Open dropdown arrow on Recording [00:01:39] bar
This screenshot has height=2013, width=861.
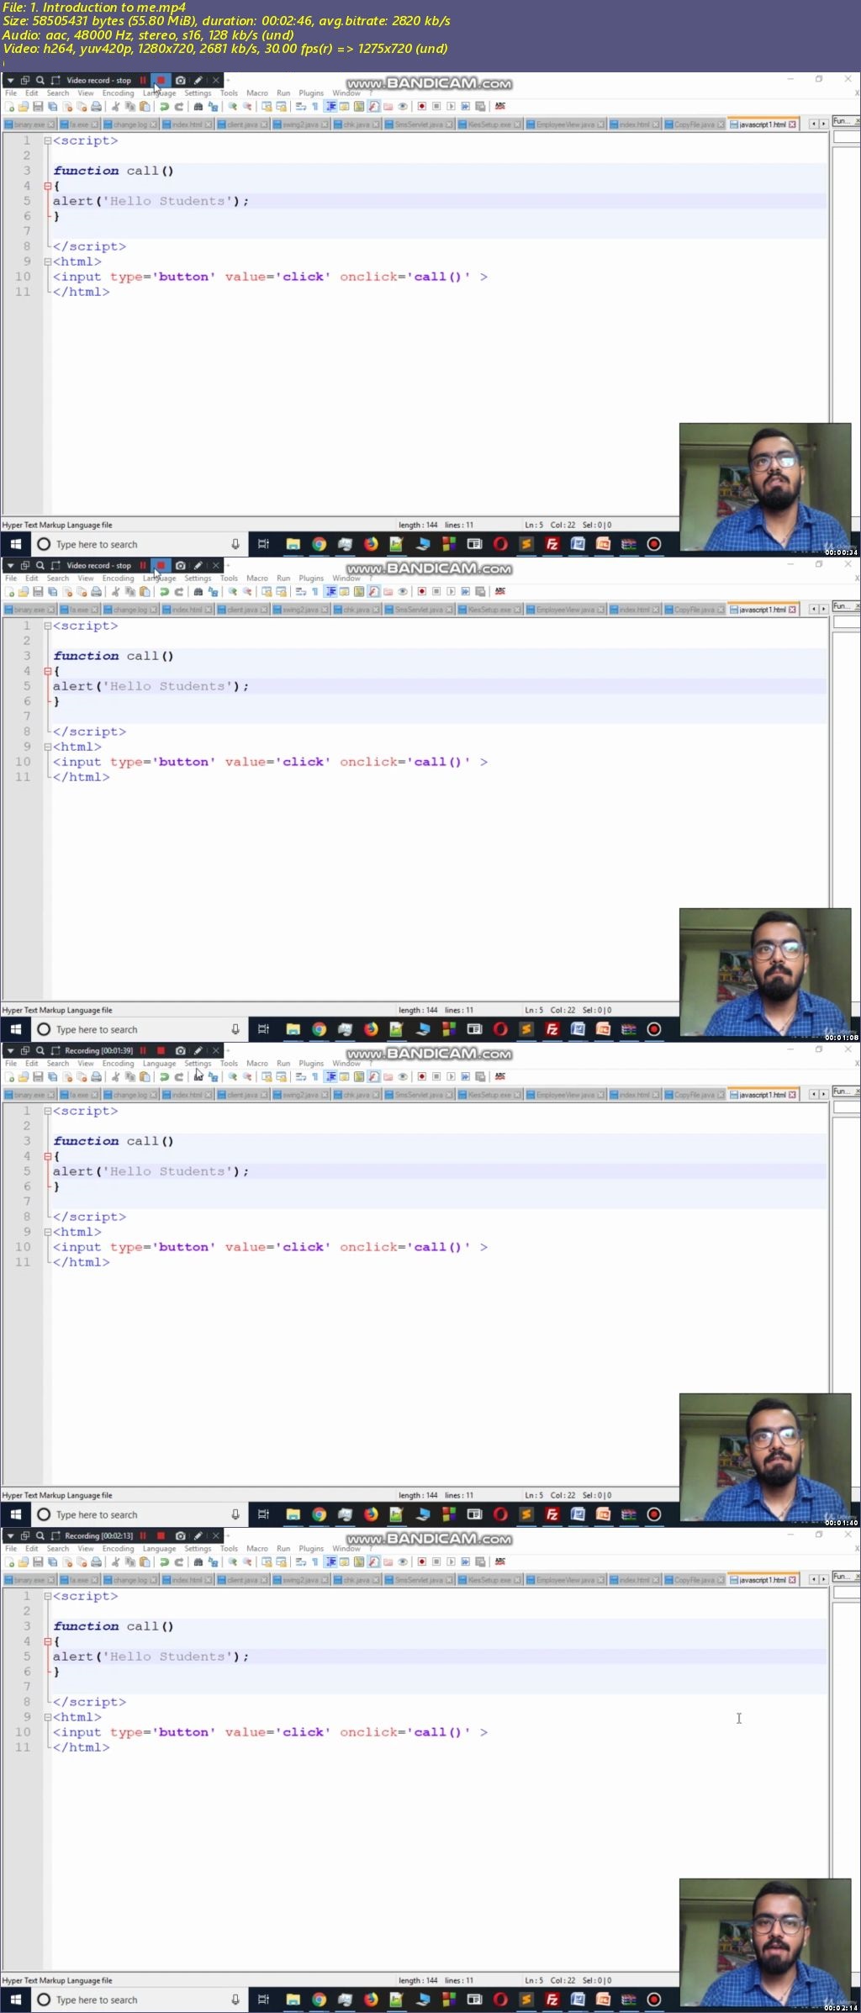[x=11, y=1050]
